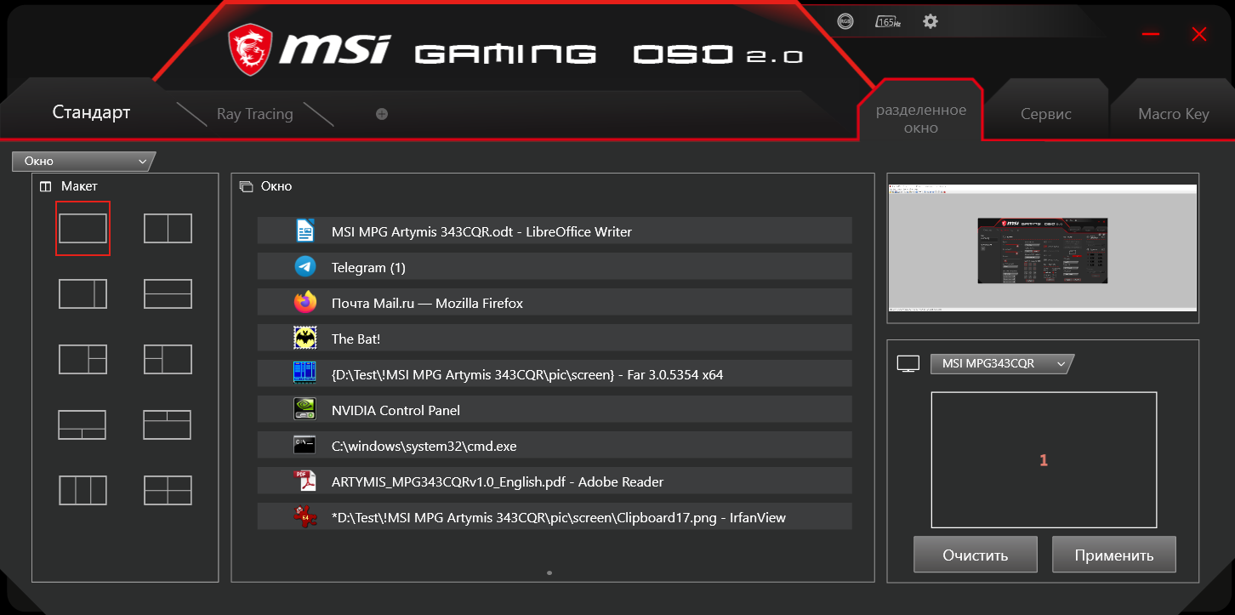The width and height of the screenshot is (1235, 615).
Task: Open the разделенное окно tab
Action: 921,119
